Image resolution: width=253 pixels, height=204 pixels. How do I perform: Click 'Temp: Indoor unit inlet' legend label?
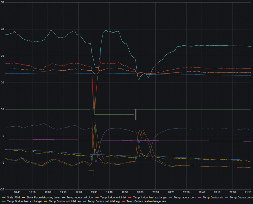pos(113,197)
